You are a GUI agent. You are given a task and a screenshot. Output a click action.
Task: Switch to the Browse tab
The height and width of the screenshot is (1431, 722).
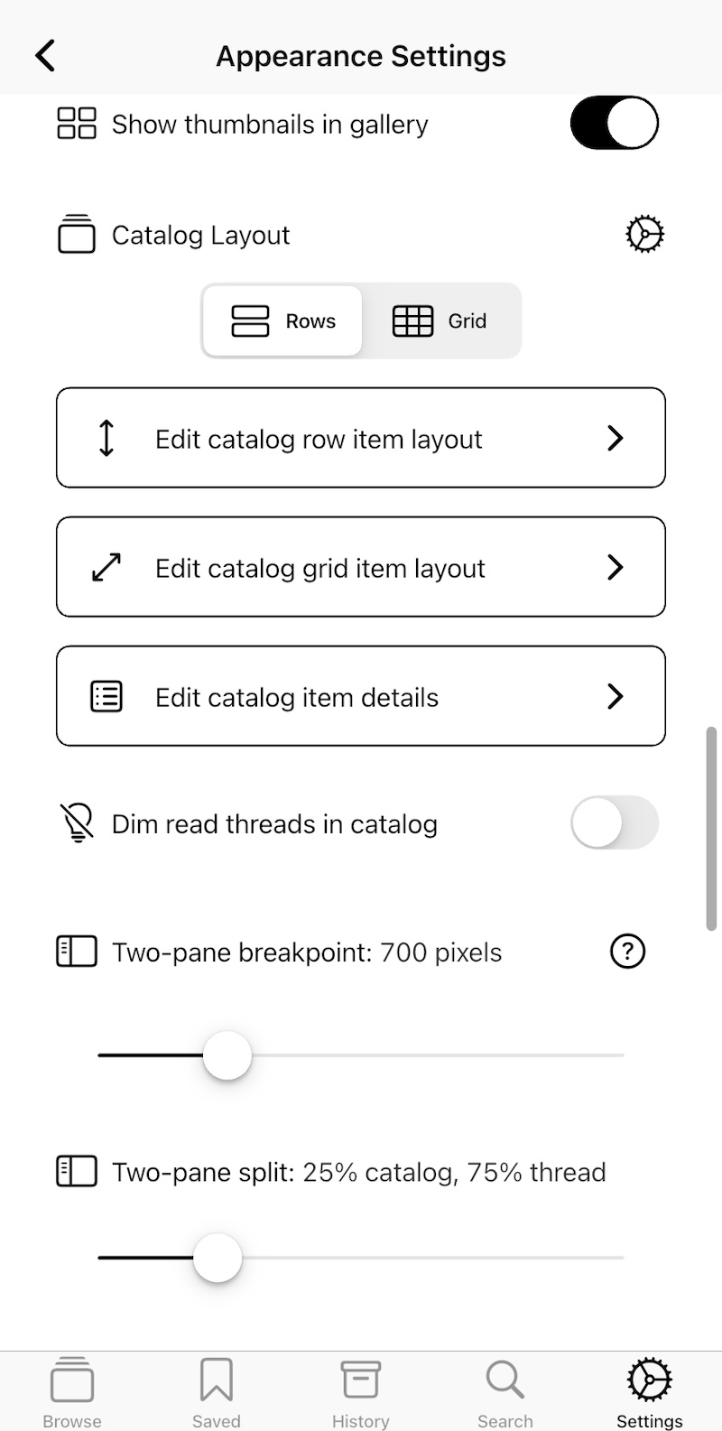72,1392
